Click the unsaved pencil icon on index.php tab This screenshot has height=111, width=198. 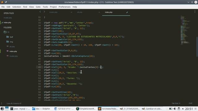click(x=127, y=12)
